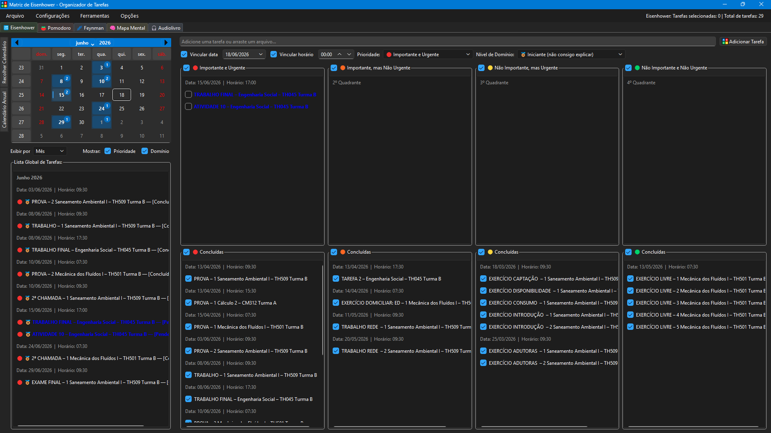Open the month selector showing junho
The width and height of the screenshot is (771, 433).
pos(85,43)
